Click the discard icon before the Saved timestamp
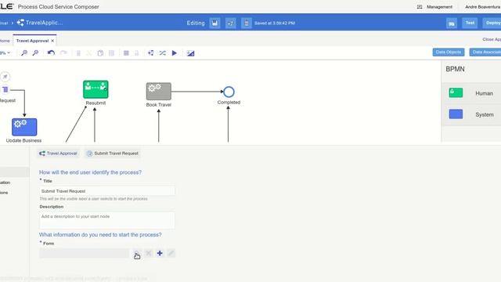Screen dimensions: 501x282 (247, 23)
